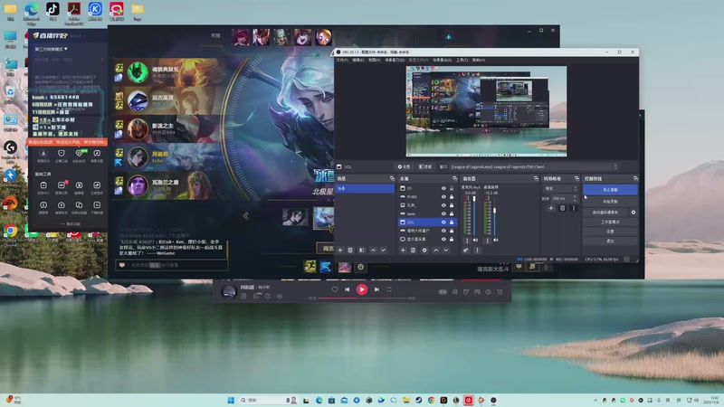The image size is (724, 407).
Task: Seek on the music player progress bar
Action: point(362,298)
